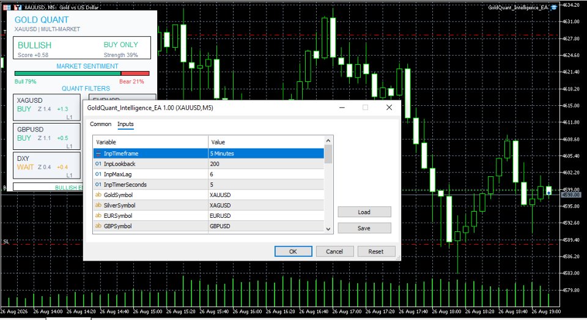This screenshot has width=587, height=320.
Task: Select the InpLookback variable name
Action: coord(119,164)
